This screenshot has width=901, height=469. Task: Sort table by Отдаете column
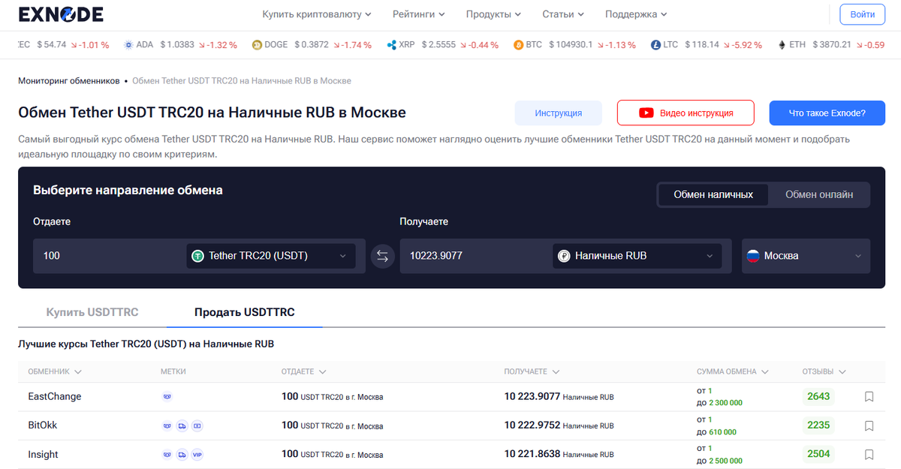[x=304, y=371]
